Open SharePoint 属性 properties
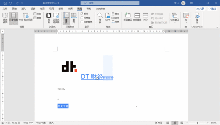The width and height of the screenshot is (220, 125). pyautogui.click(x=197, y=18)
